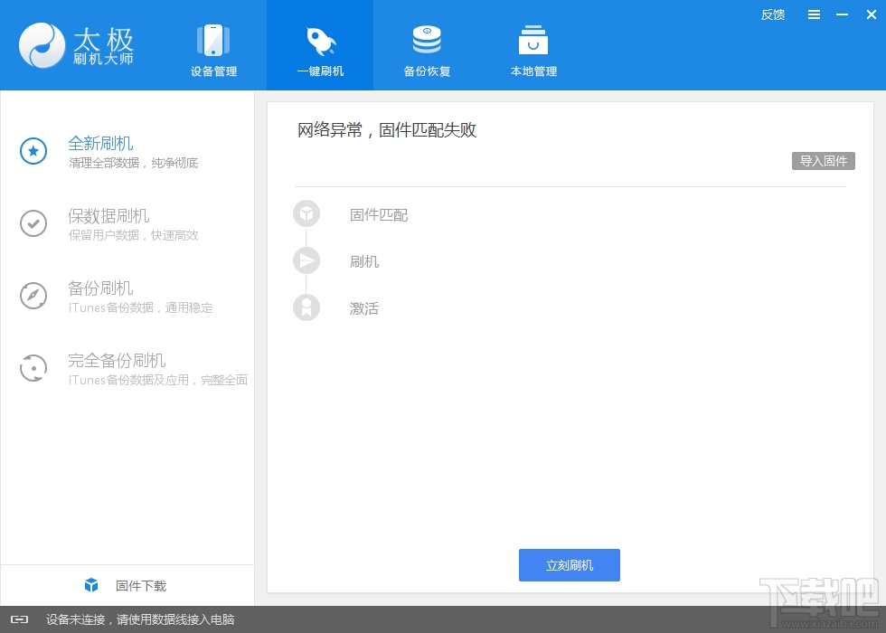Click the 刷机 step label
The image size is (886, 633).
[363, 261]
